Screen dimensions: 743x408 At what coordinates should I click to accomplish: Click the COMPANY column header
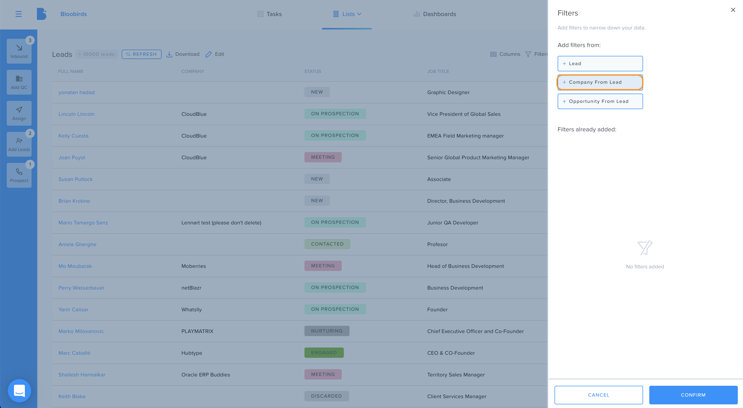pos(192,71)
